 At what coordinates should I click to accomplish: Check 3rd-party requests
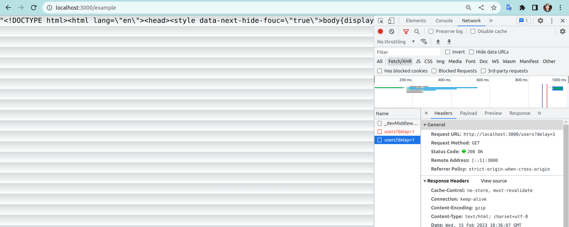[x=483, y=71]
